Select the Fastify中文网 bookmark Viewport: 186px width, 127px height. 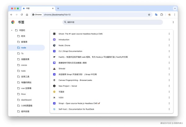(112, 57)
